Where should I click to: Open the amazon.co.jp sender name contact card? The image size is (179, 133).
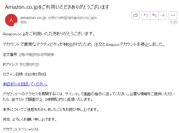point(33,18)
